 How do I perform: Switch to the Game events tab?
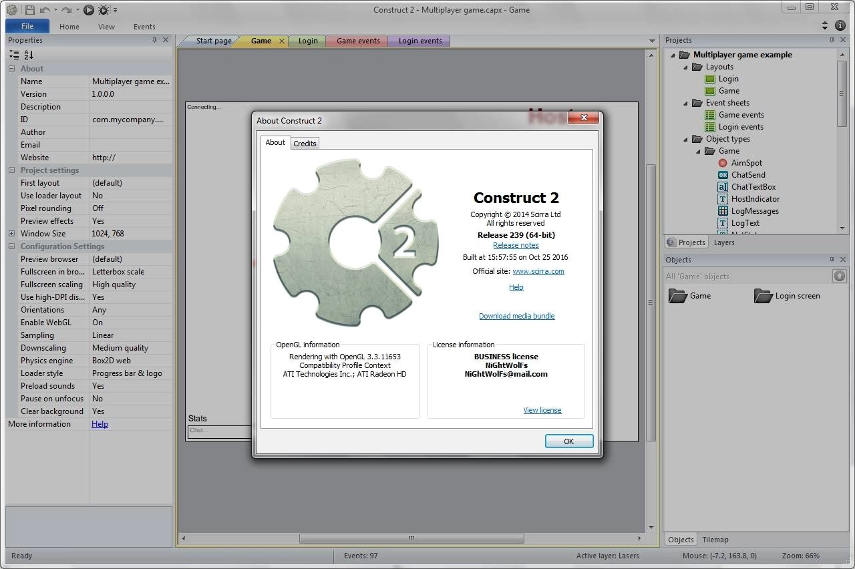[x=358, y=41]
